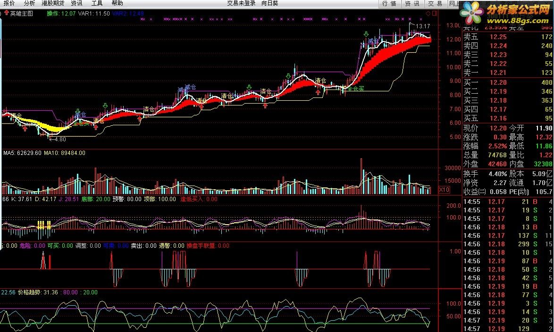Click the 外盘 42460 value
This screenshot has height=332, width=554.
pos(497,164)
